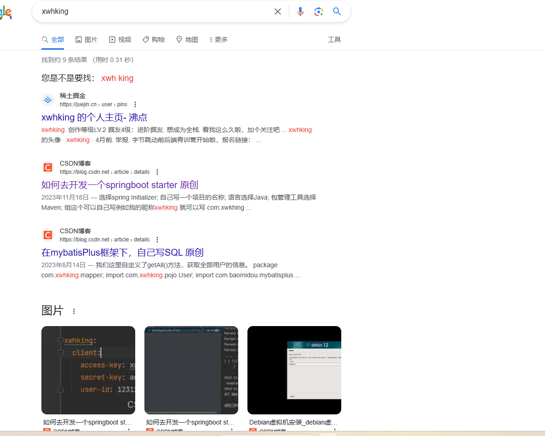Screen dimensions: 545x436
Task: Click CSDN favicon of mybatisPlus result
Action: (x=48, y=235)
